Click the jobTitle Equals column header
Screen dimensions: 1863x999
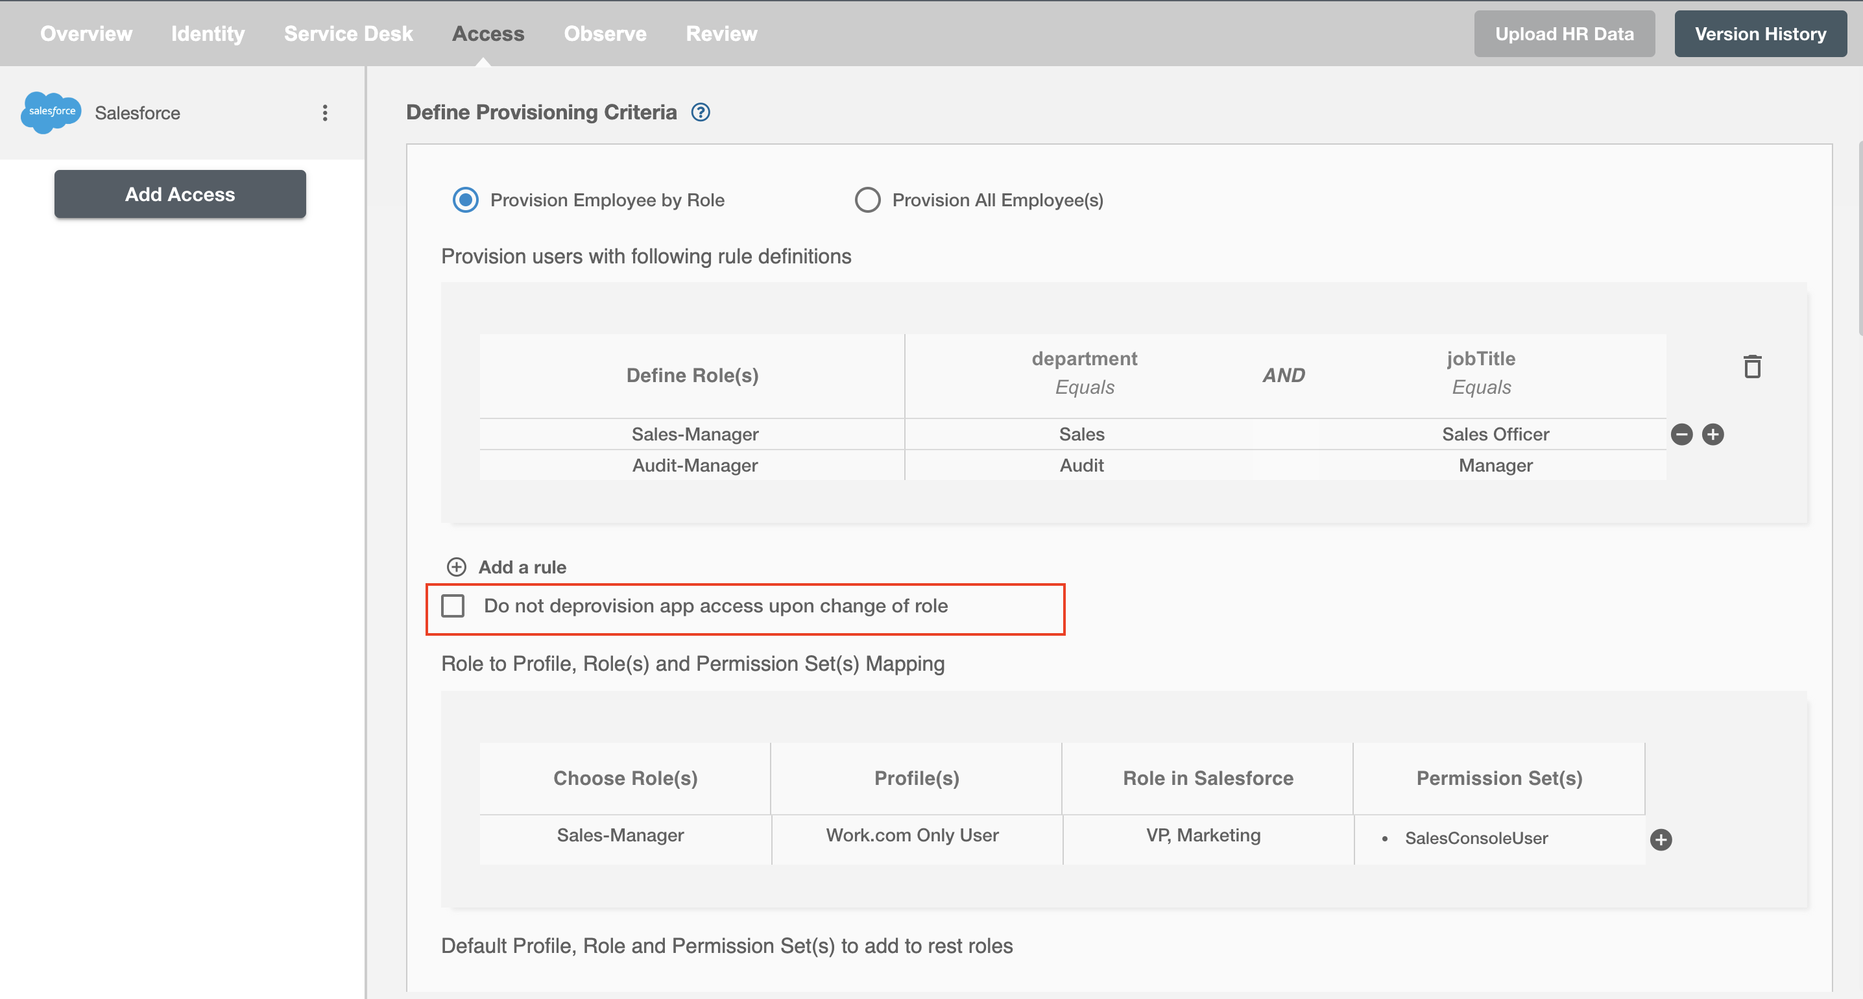click(1481, 372)
